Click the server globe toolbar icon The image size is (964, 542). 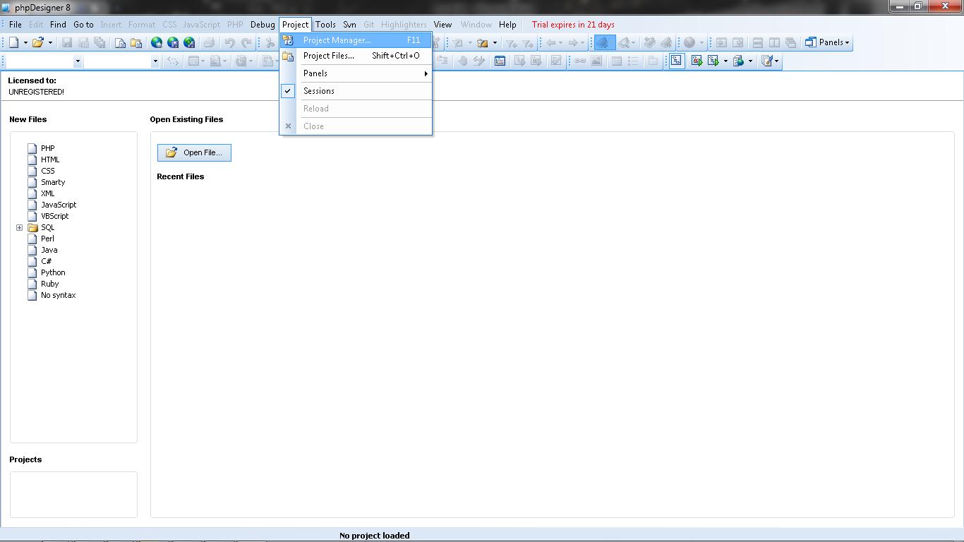click(x=738, y=61)
